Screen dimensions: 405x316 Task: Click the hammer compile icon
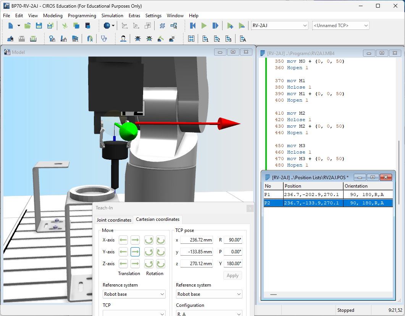pos(160,39)
